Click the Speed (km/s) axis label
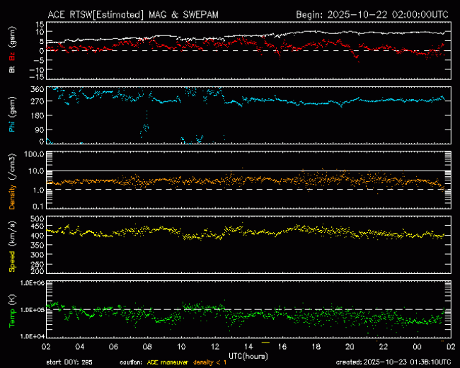 click(x=12, y=244)
